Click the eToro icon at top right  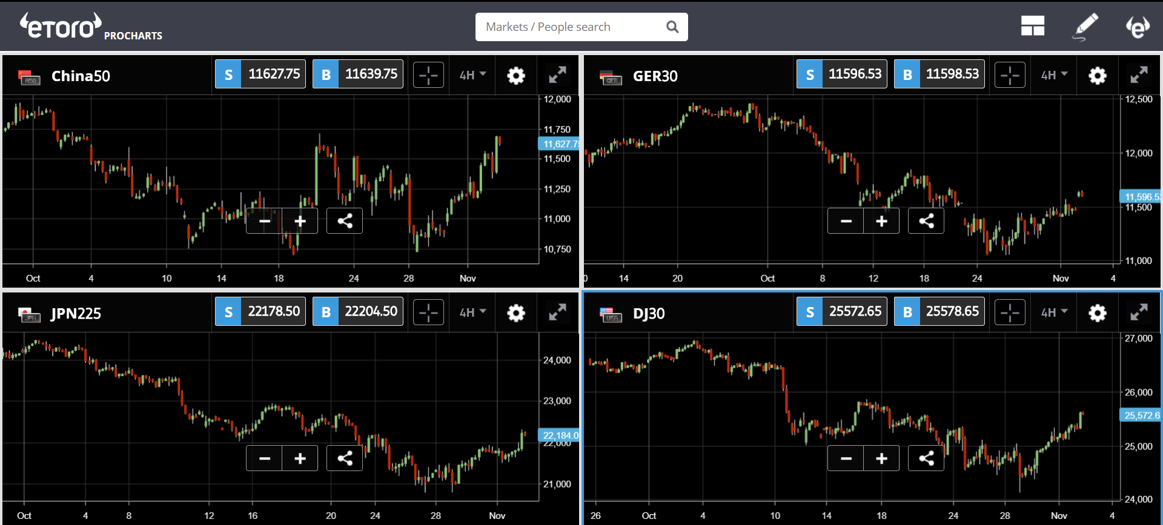point(1137,27)
